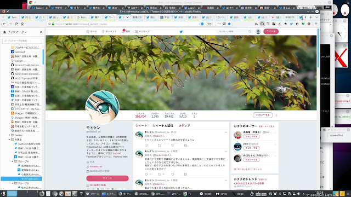The height and width of the screenshot is (197, 351).
Task: Reply to the first tweet
Action: pyautogui.click(x=146, y=146)
